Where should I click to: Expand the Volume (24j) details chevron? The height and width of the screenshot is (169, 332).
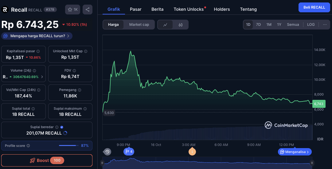(x=42, y=77)
